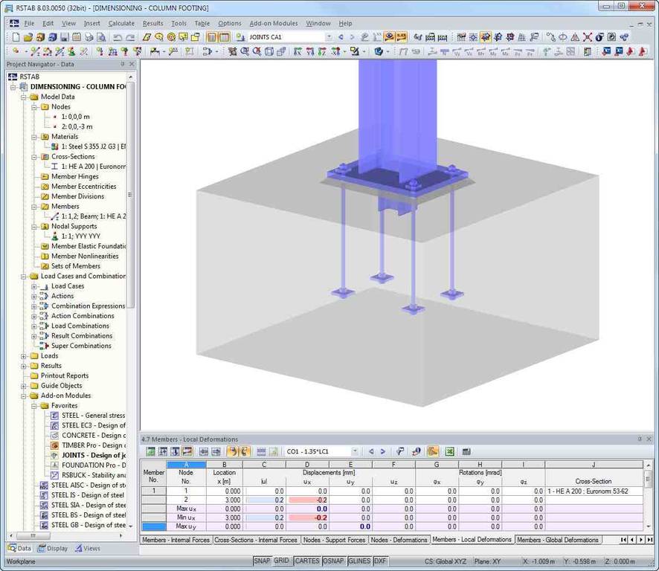Open the JOINTS CA1 module dropdown

(329, 37)
